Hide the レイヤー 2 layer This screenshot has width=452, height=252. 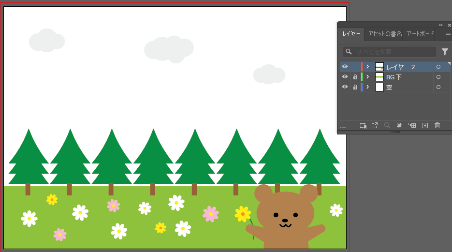(x=345, y=67)
